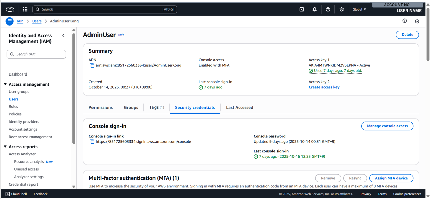Switch to the Permissions tab

(x=101, y=108)
